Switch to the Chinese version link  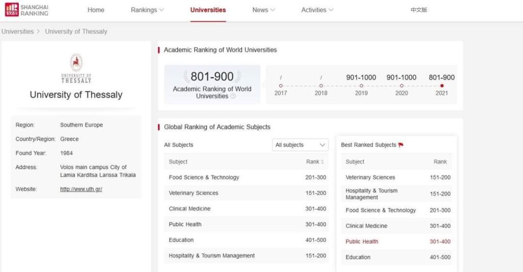419,10
